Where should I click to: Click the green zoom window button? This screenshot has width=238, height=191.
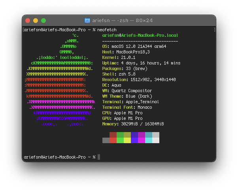point(43,21)
